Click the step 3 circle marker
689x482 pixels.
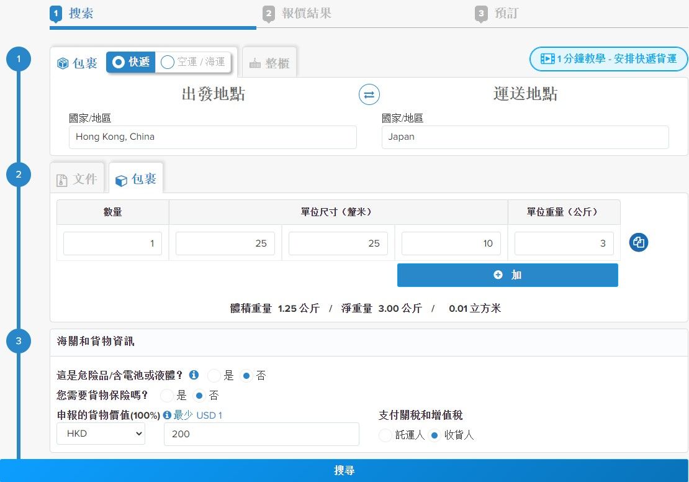[x=19, y=340]
